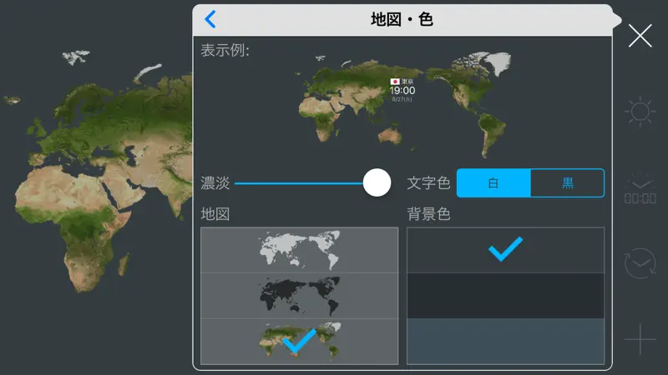Image resolution: width=668 pixels, height=375 pixels.
Task: Select white 白 text color
Action: [493, 183]
